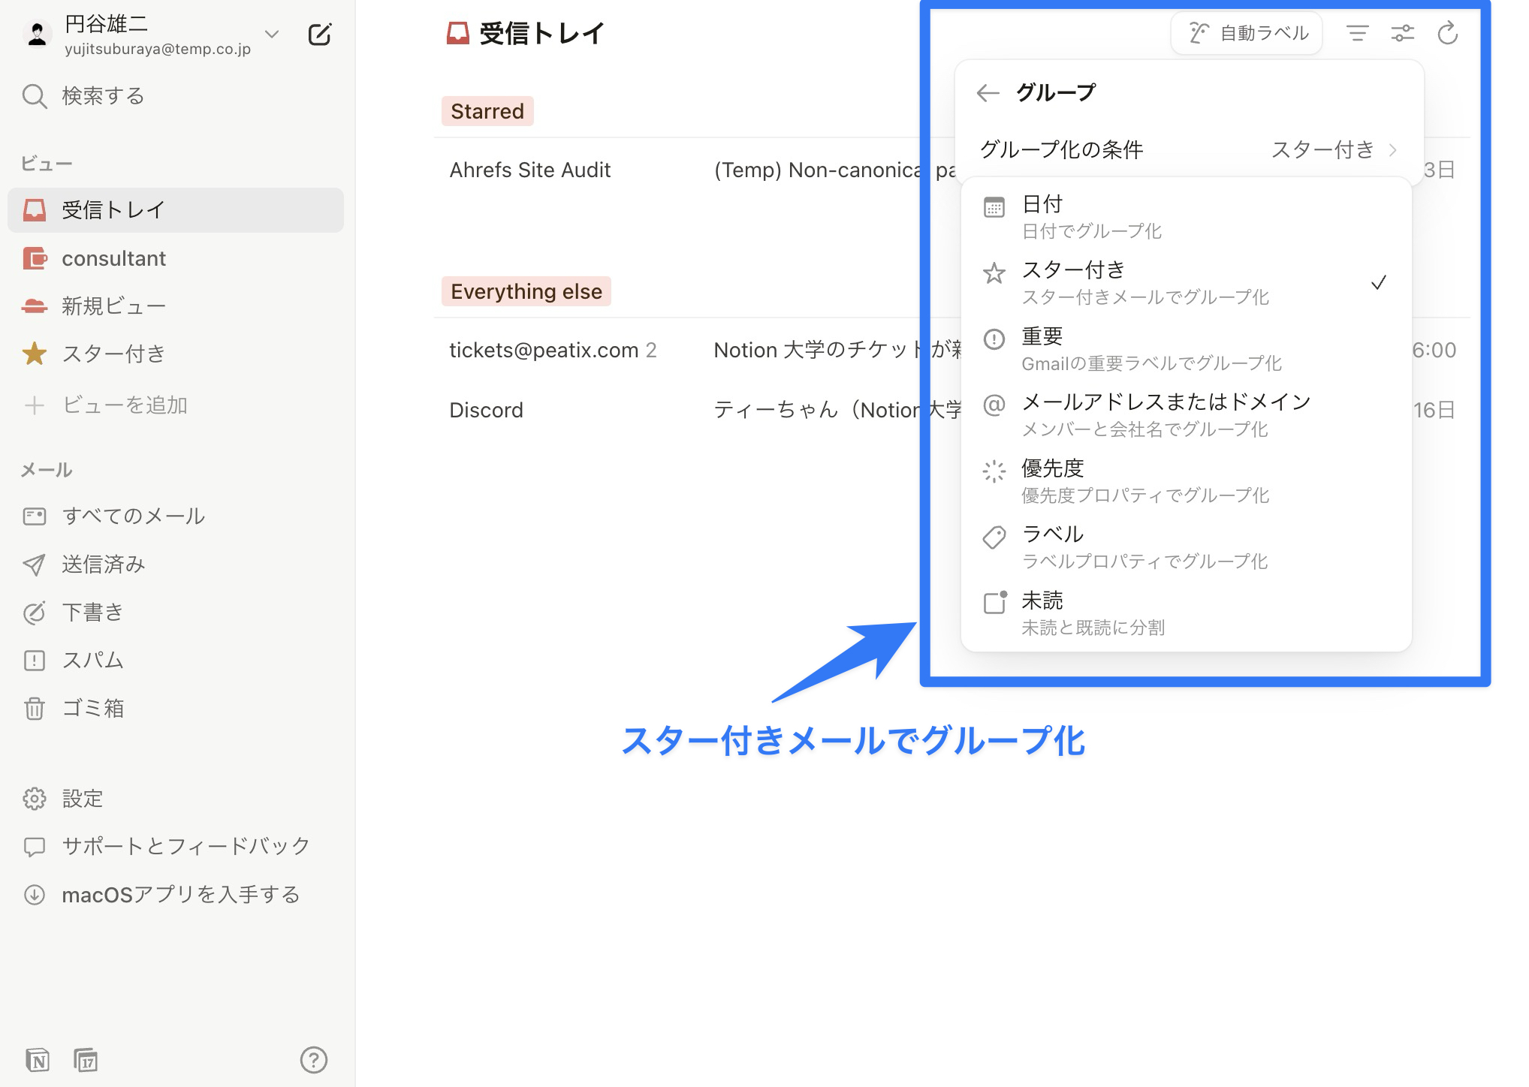Select スター付き grouping option
This screenshot has width=1529, height=1087.
pyautogui.click(x=1186, y=283)
